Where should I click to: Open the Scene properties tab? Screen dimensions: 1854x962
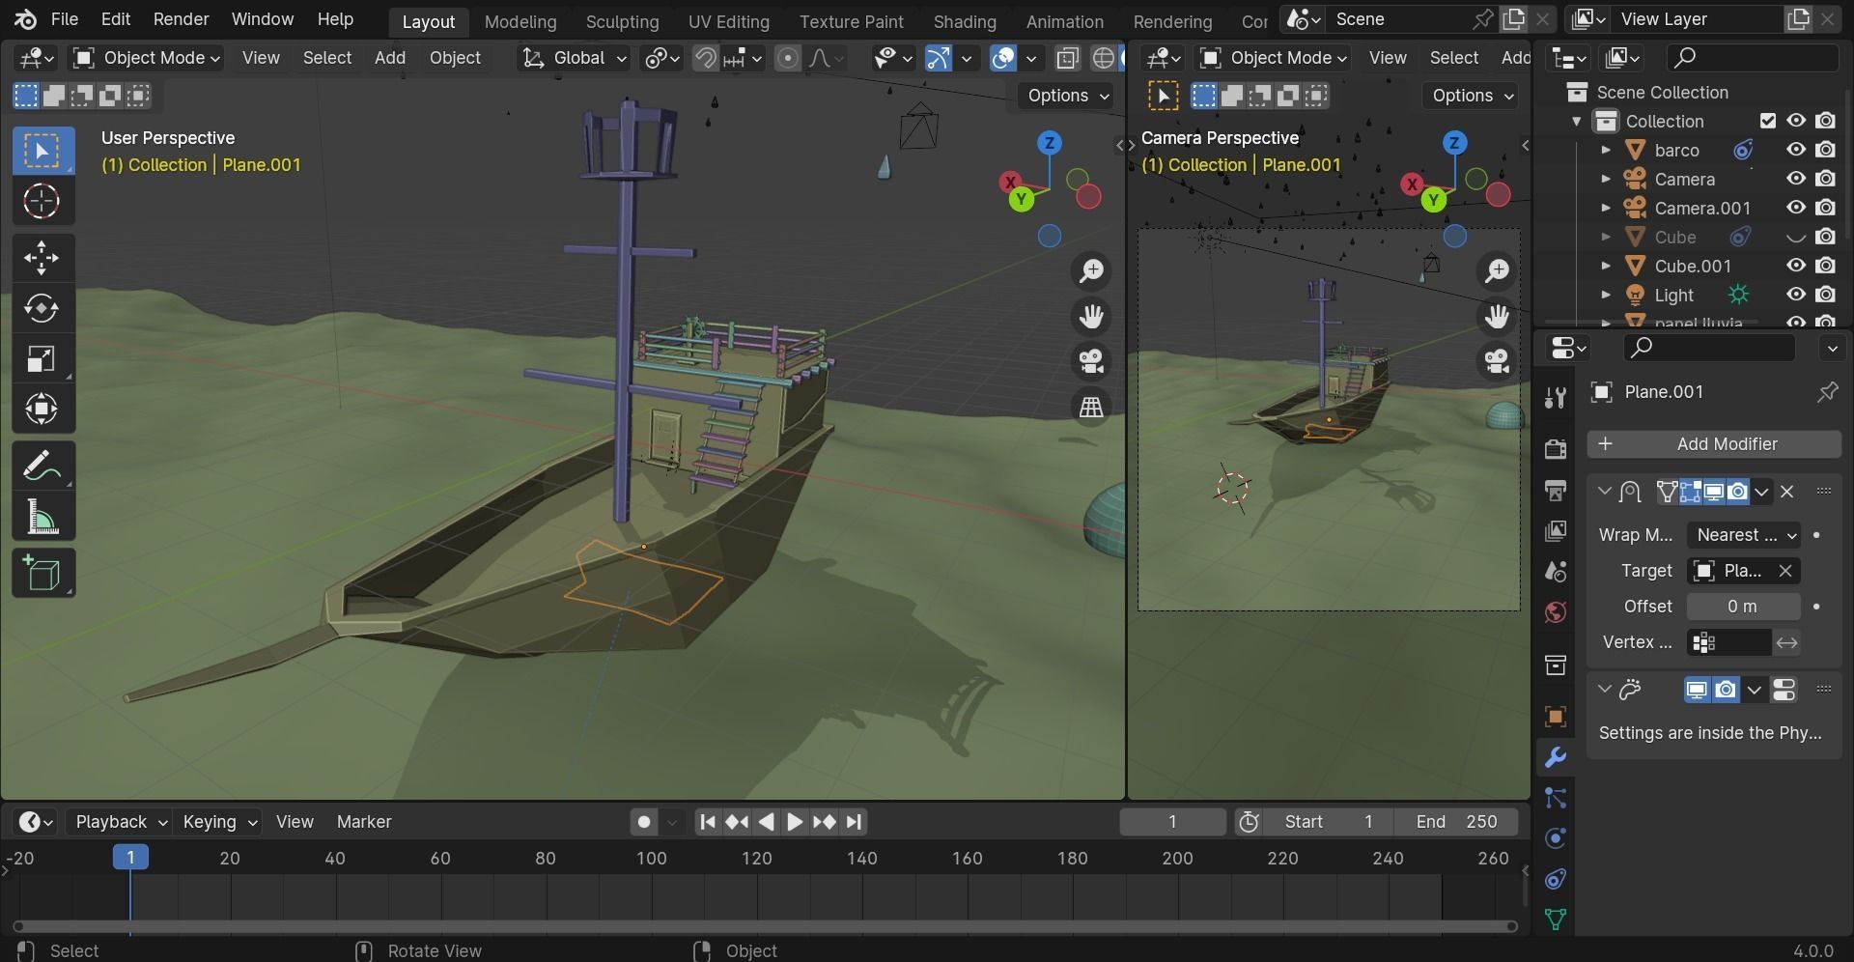pos(1555,572)
